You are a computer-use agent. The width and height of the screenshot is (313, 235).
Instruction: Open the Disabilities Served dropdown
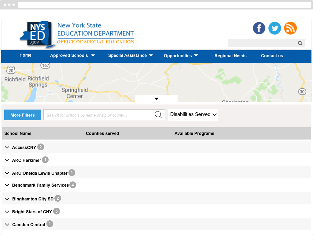[x=193, y=114]
